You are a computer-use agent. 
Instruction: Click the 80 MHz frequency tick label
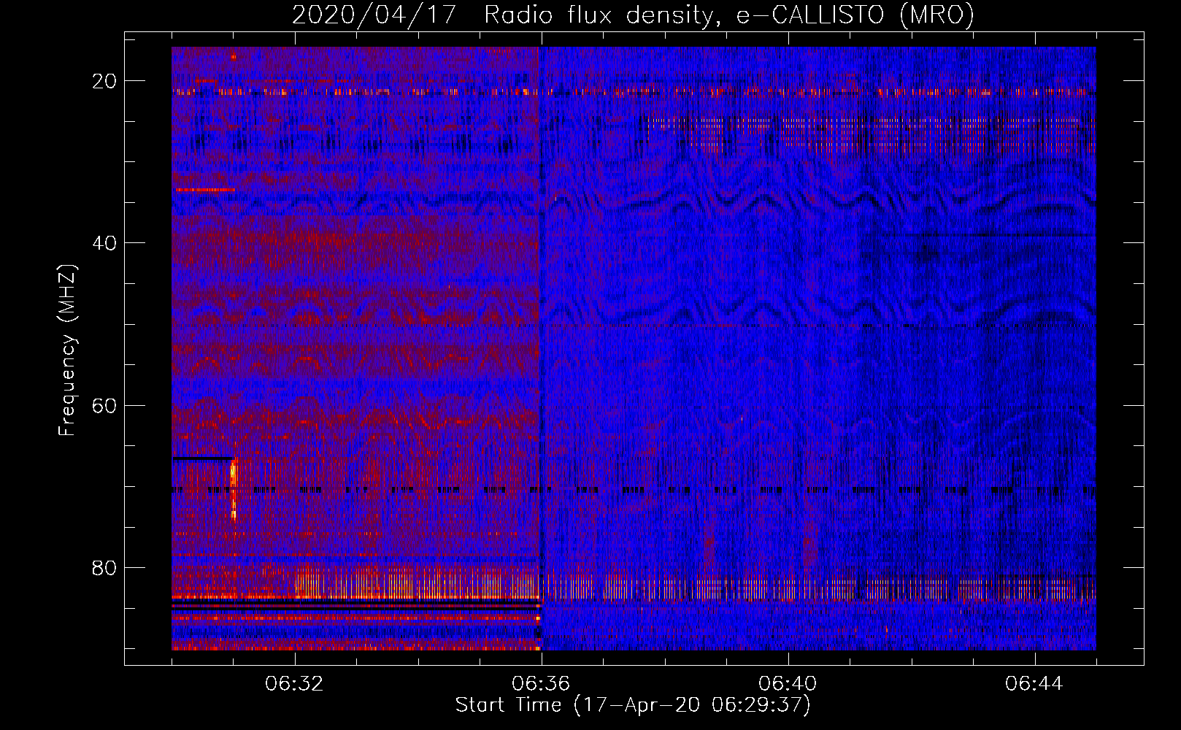(x=105, y=568)
